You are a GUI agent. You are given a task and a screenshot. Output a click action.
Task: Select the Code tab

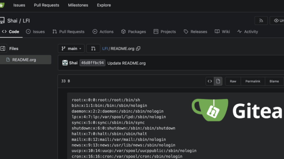tap(11, 32)
